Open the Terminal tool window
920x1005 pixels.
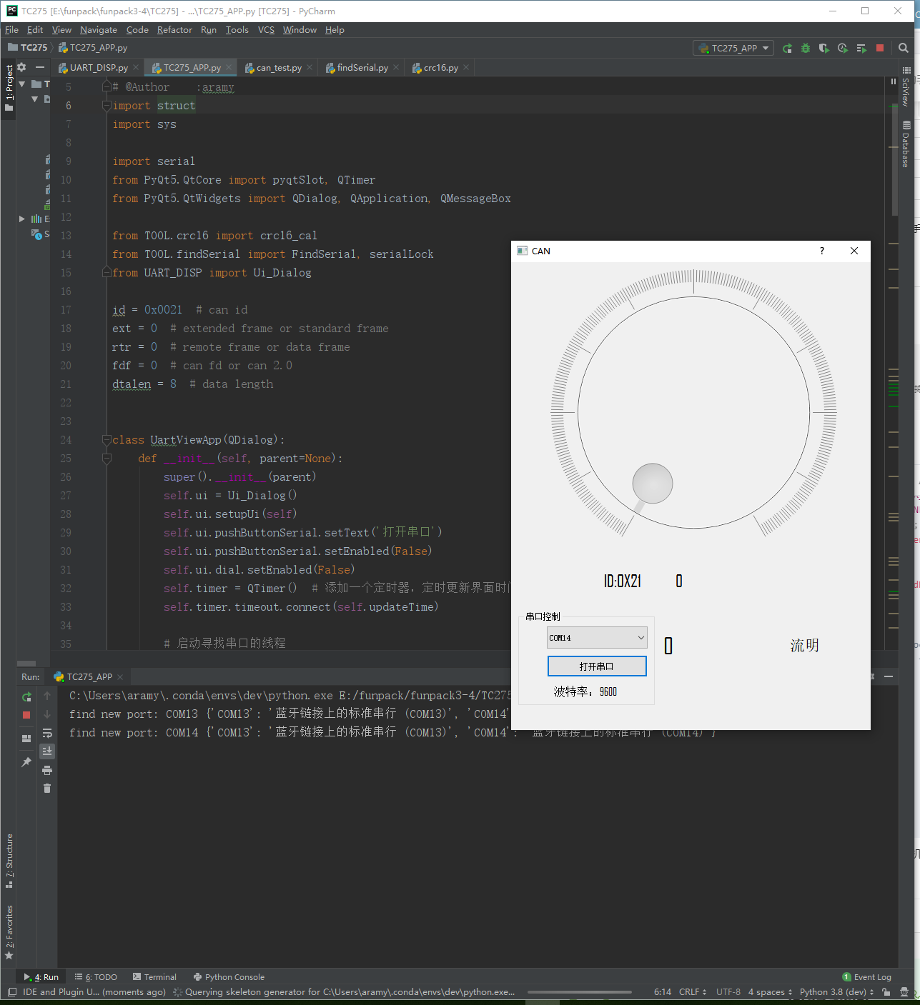coord(154,977)
